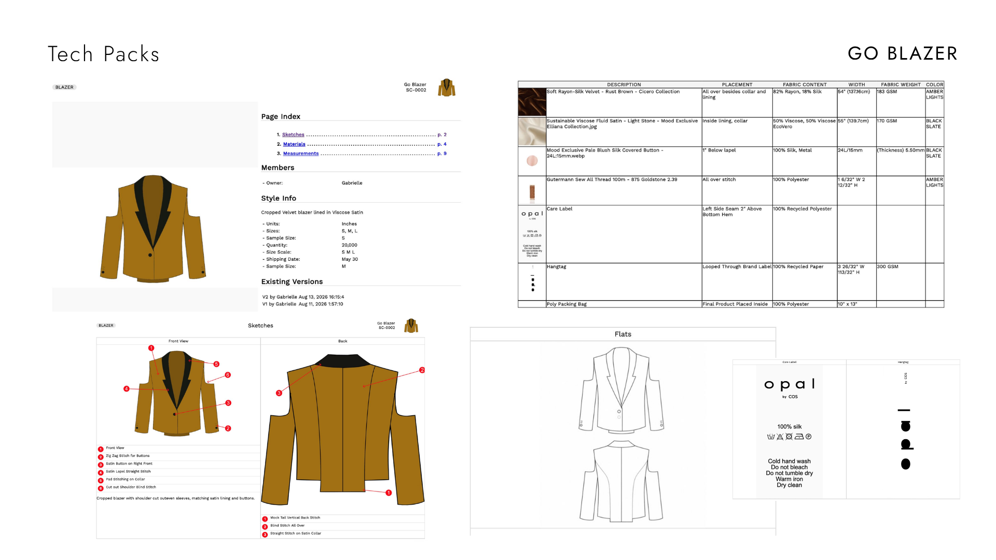Click the opal care label thumbnail in table
Screen dimensions: 996x560
[x=532, y=234]
